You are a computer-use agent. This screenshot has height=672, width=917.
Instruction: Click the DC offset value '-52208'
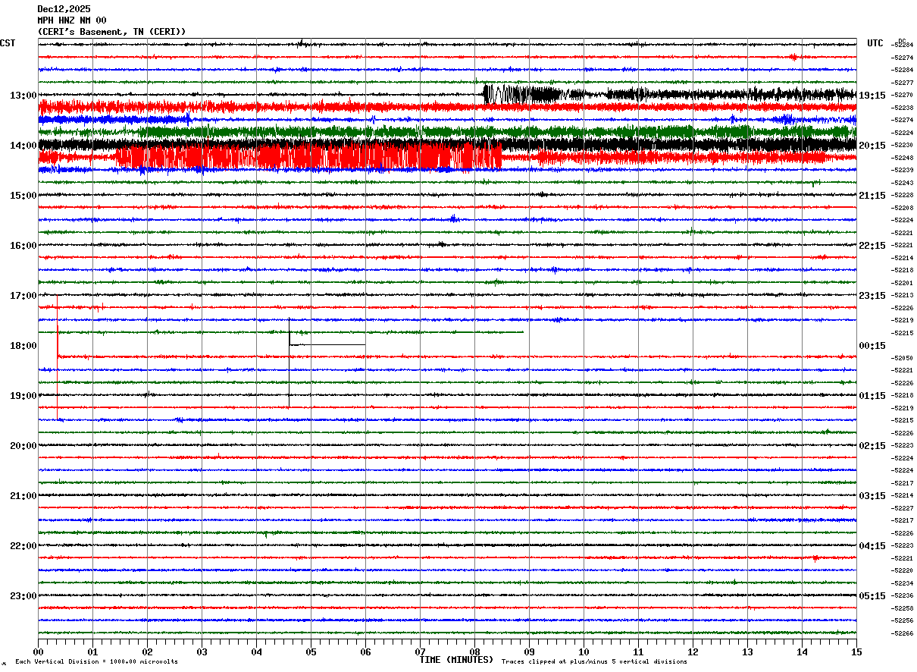[903, 208]
